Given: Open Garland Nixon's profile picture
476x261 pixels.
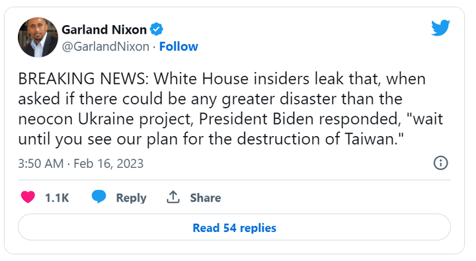Looking at the screenshot, I should 38,37.
